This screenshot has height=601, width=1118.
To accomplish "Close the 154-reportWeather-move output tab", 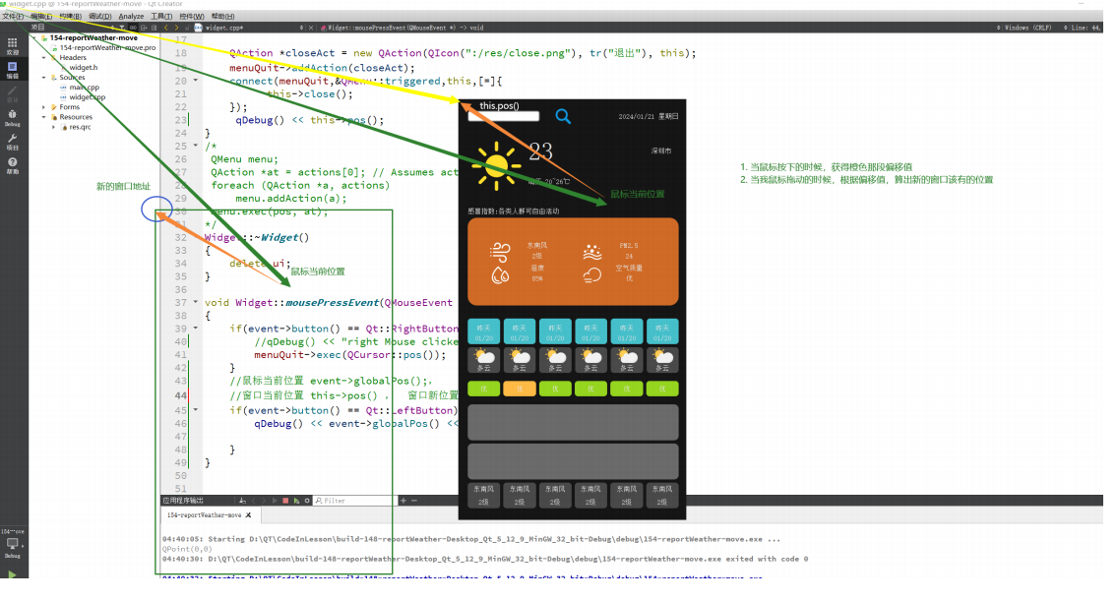I will tap(249, 514).
